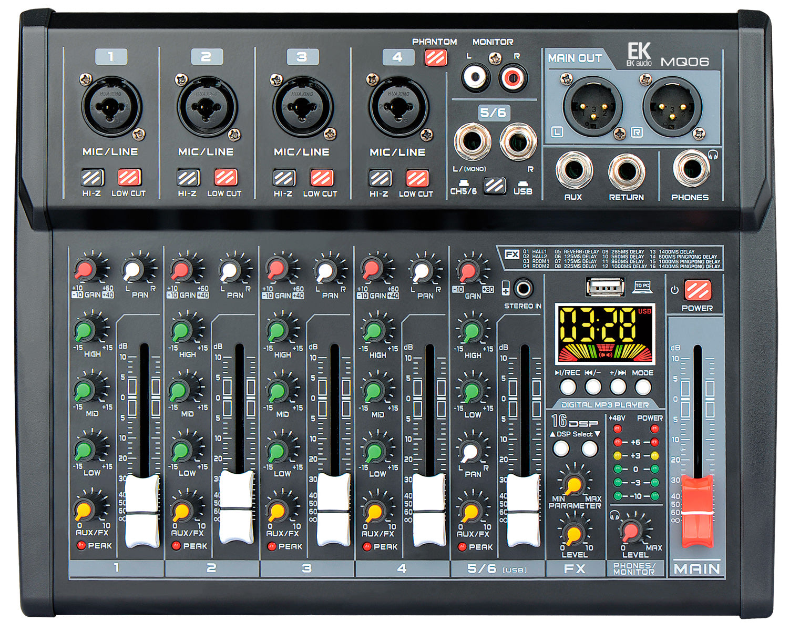Click the red Phones/Monitor LEVEL knob
Screen dimensions: 789x631
(630, 532)
